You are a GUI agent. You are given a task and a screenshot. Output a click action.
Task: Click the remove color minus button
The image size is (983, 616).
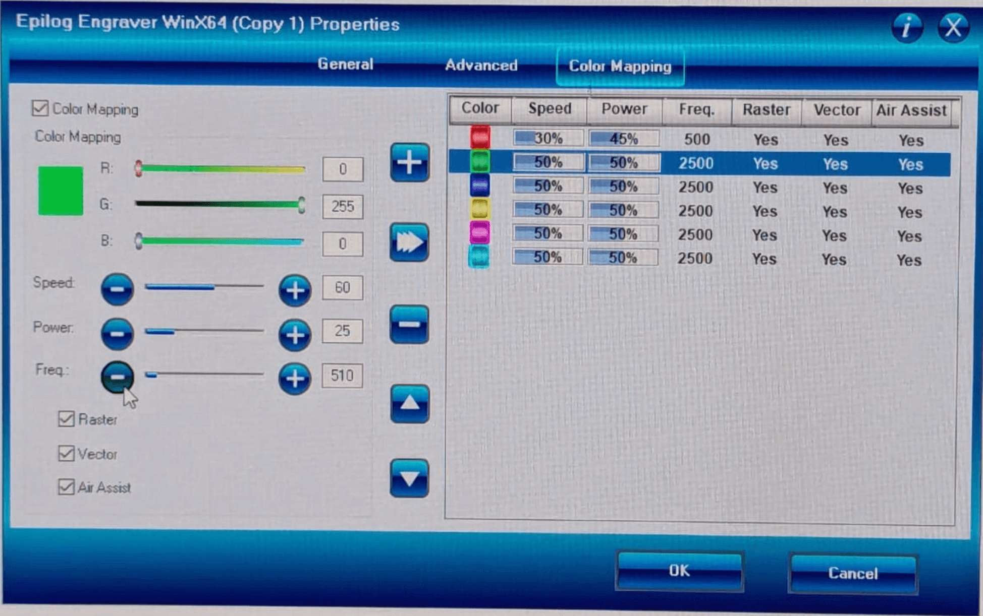(x=409, y=324)
